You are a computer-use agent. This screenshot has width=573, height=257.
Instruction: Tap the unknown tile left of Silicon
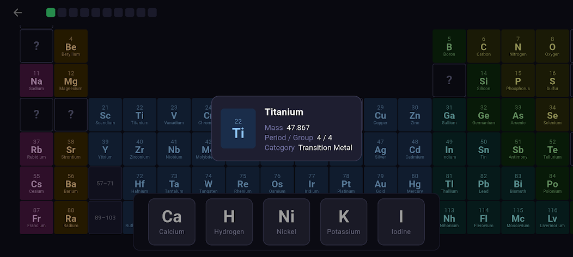[x=449, y=80]
